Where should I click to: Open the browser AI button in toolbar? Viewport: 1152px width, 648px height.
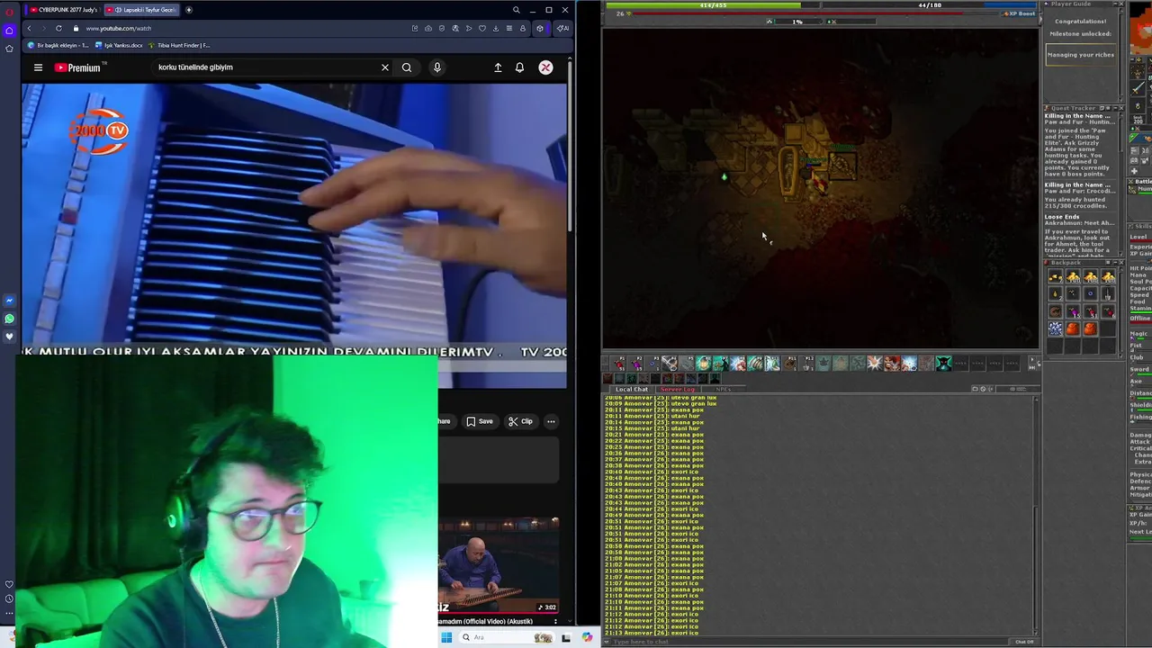point(562,28)
